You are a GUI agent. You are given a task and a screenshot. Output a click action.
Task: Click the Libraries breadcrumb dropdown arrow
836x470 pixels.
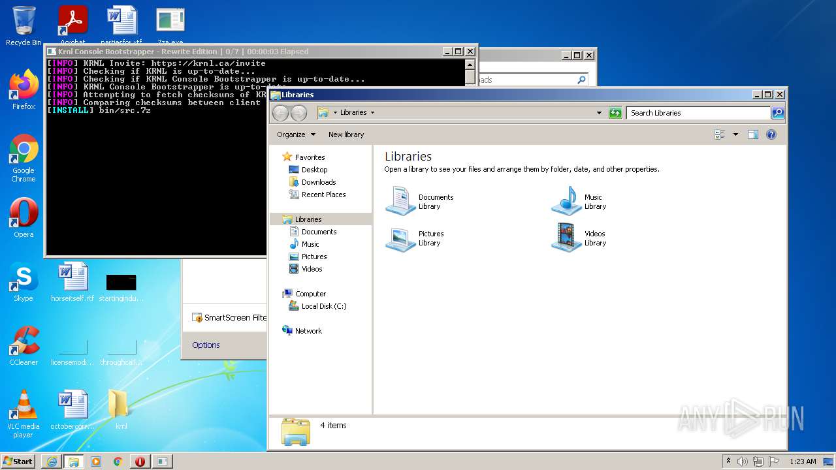point(372,113)
